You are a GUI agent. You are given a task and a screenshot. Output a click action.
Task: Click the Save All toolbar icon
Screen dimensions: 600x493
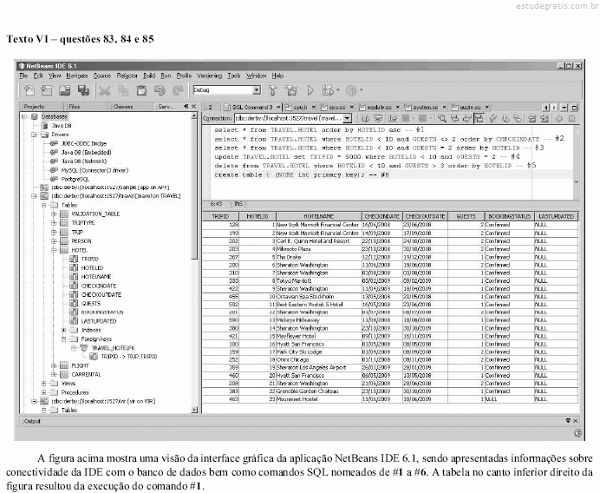pos(83,90)
